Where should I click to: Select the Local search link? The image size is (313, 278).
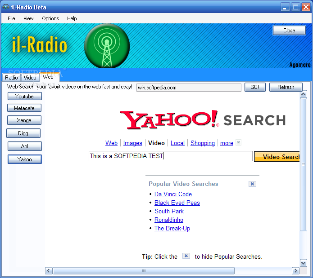point(177,143)
